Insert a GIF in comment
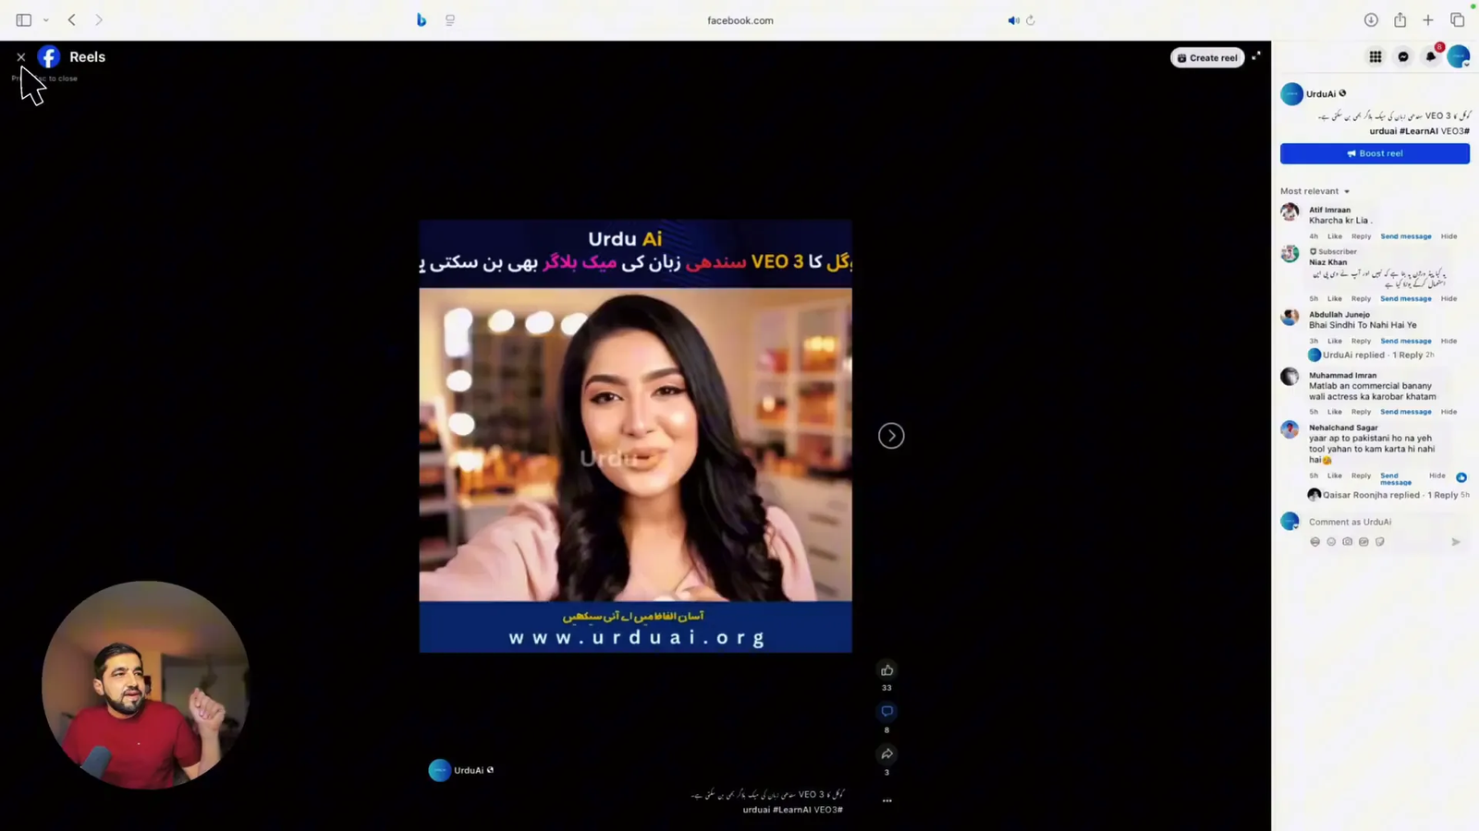The width and height of the screenshot is (1479, 831). [1363, 542]
